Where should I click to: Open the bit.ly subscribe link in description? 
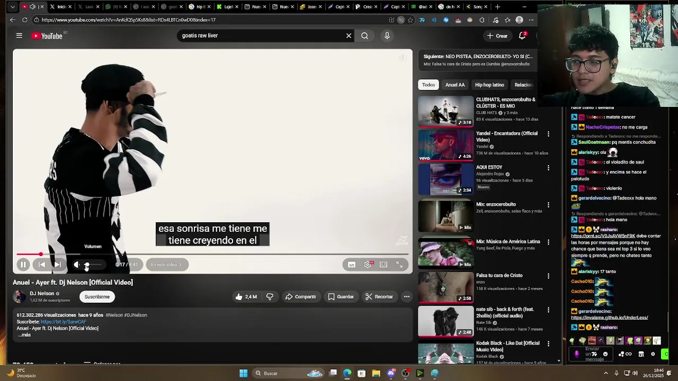point(63,322)
